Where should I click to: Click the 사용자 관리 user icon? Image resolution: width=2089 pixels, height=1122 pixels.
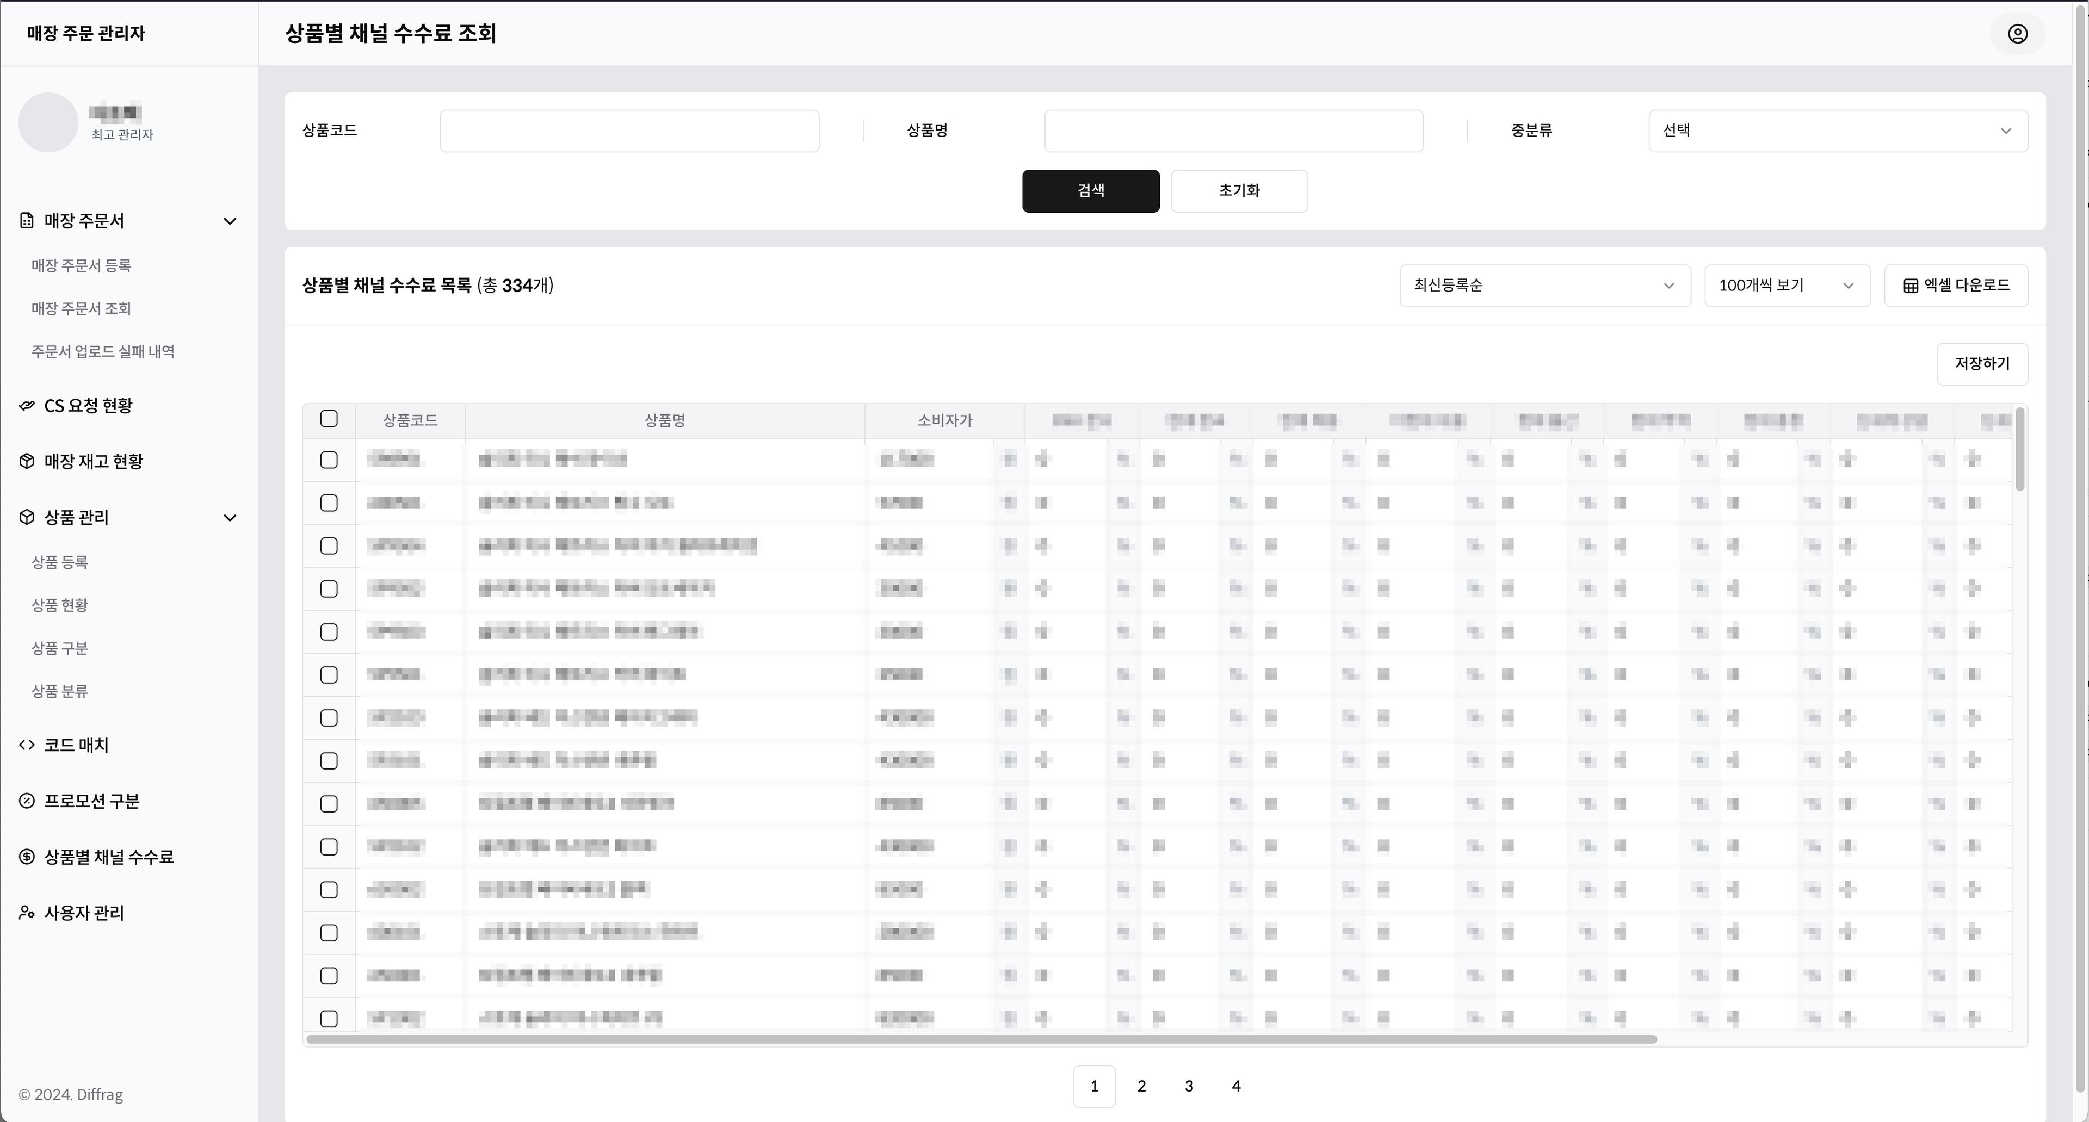[27, 913]
